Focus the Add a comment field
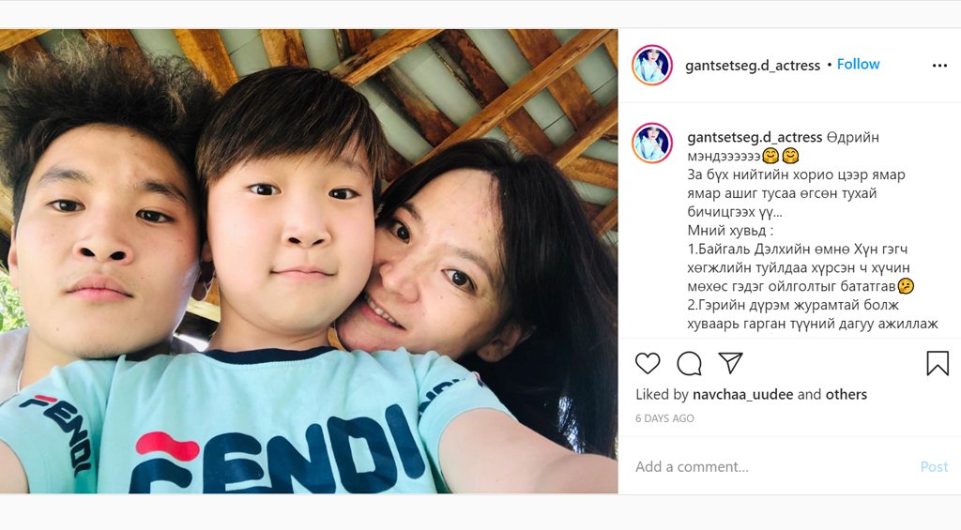The height and width of the screenshot is (530, 961). pos(772,467)
